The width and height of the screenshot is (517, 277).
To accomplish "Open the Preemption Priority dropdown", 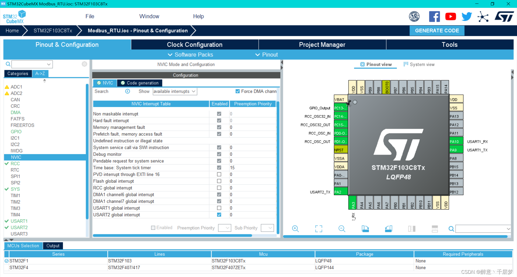I will coord(225,228).
